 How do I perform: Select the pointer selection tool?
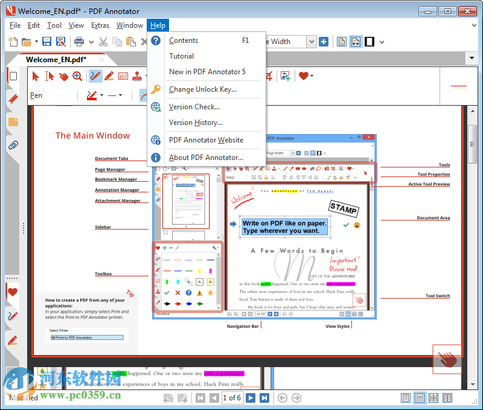click(x=35, y=75)
